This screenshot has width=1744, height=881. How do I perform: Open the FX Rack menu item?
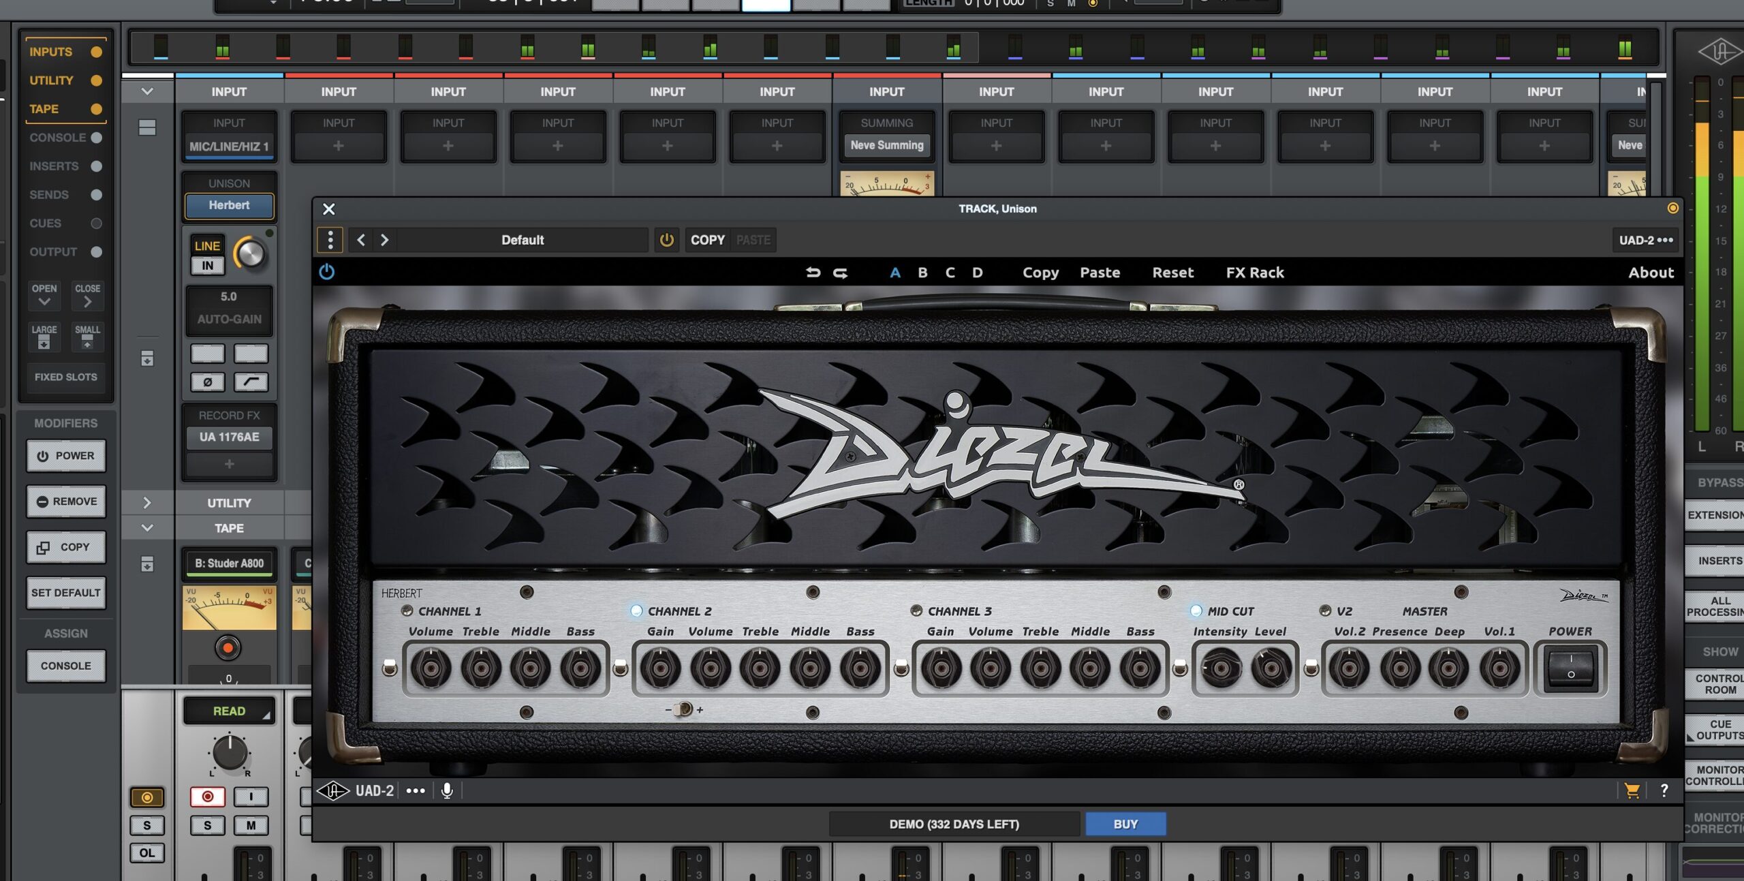1255,273
